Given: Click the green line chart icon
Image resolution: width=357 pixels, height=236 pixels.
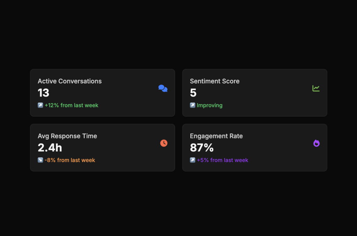Looking at the screenshot, I should [x=316, y=88].
